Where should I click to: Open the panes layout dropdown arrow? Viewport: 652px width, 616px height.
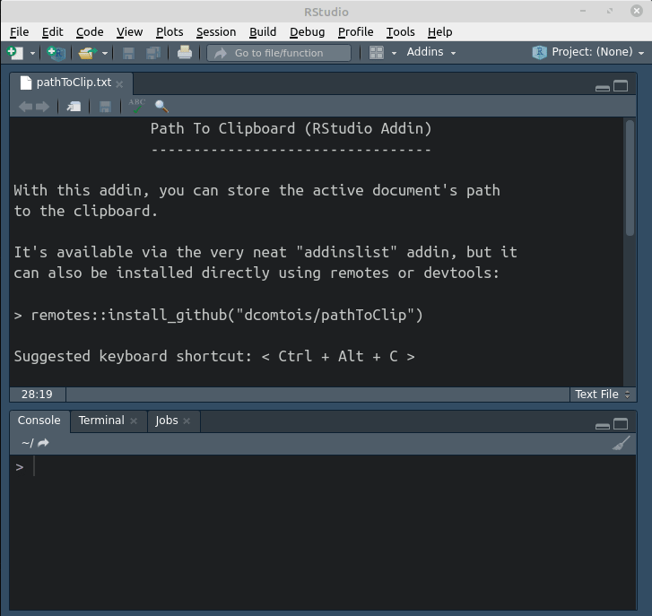394,53
